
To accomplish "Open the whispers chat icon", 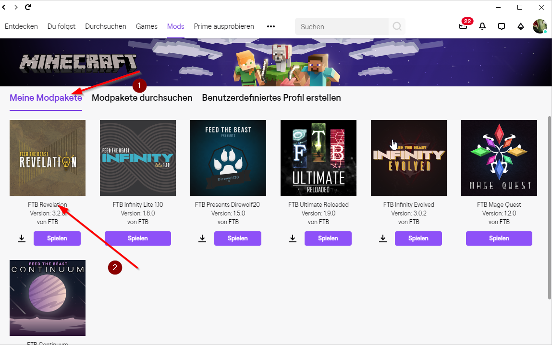I will pyautogui.click(x=501, y=26).
